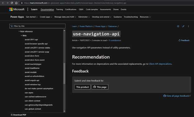Open the Guidance link
This screenshot has height=117, width=194.
(x=118, y=17)
